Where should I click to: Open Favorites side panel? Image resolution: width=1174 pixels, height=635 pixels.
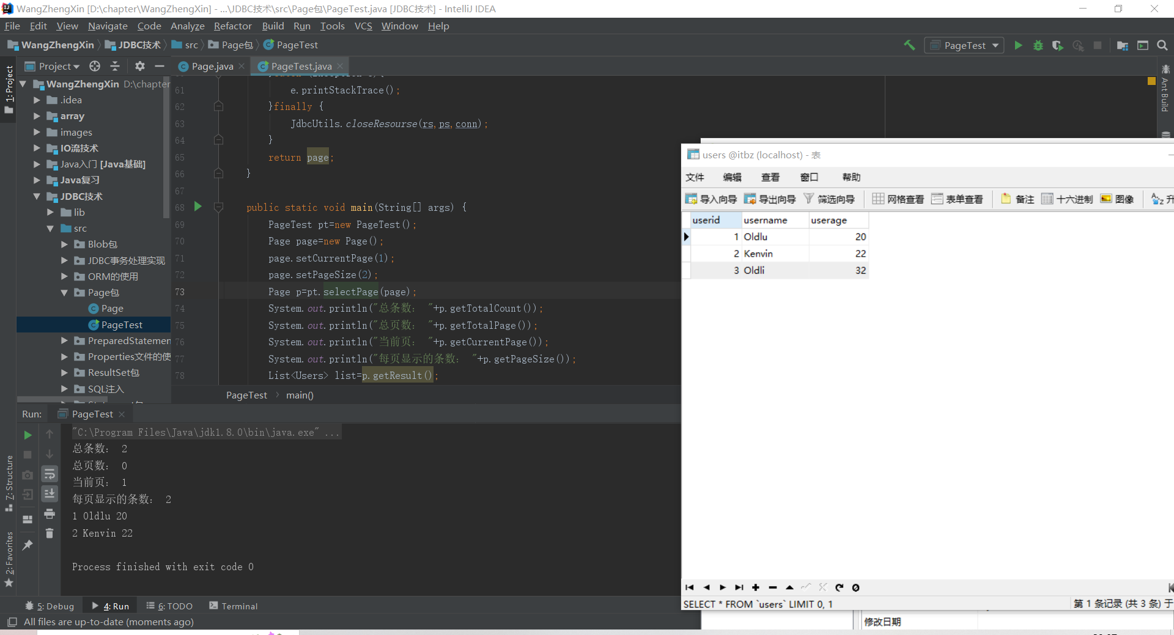tap(9, 559)
